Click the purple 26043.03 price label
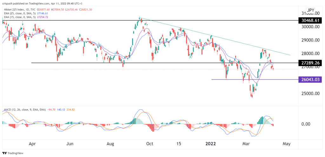 [310, 79]
